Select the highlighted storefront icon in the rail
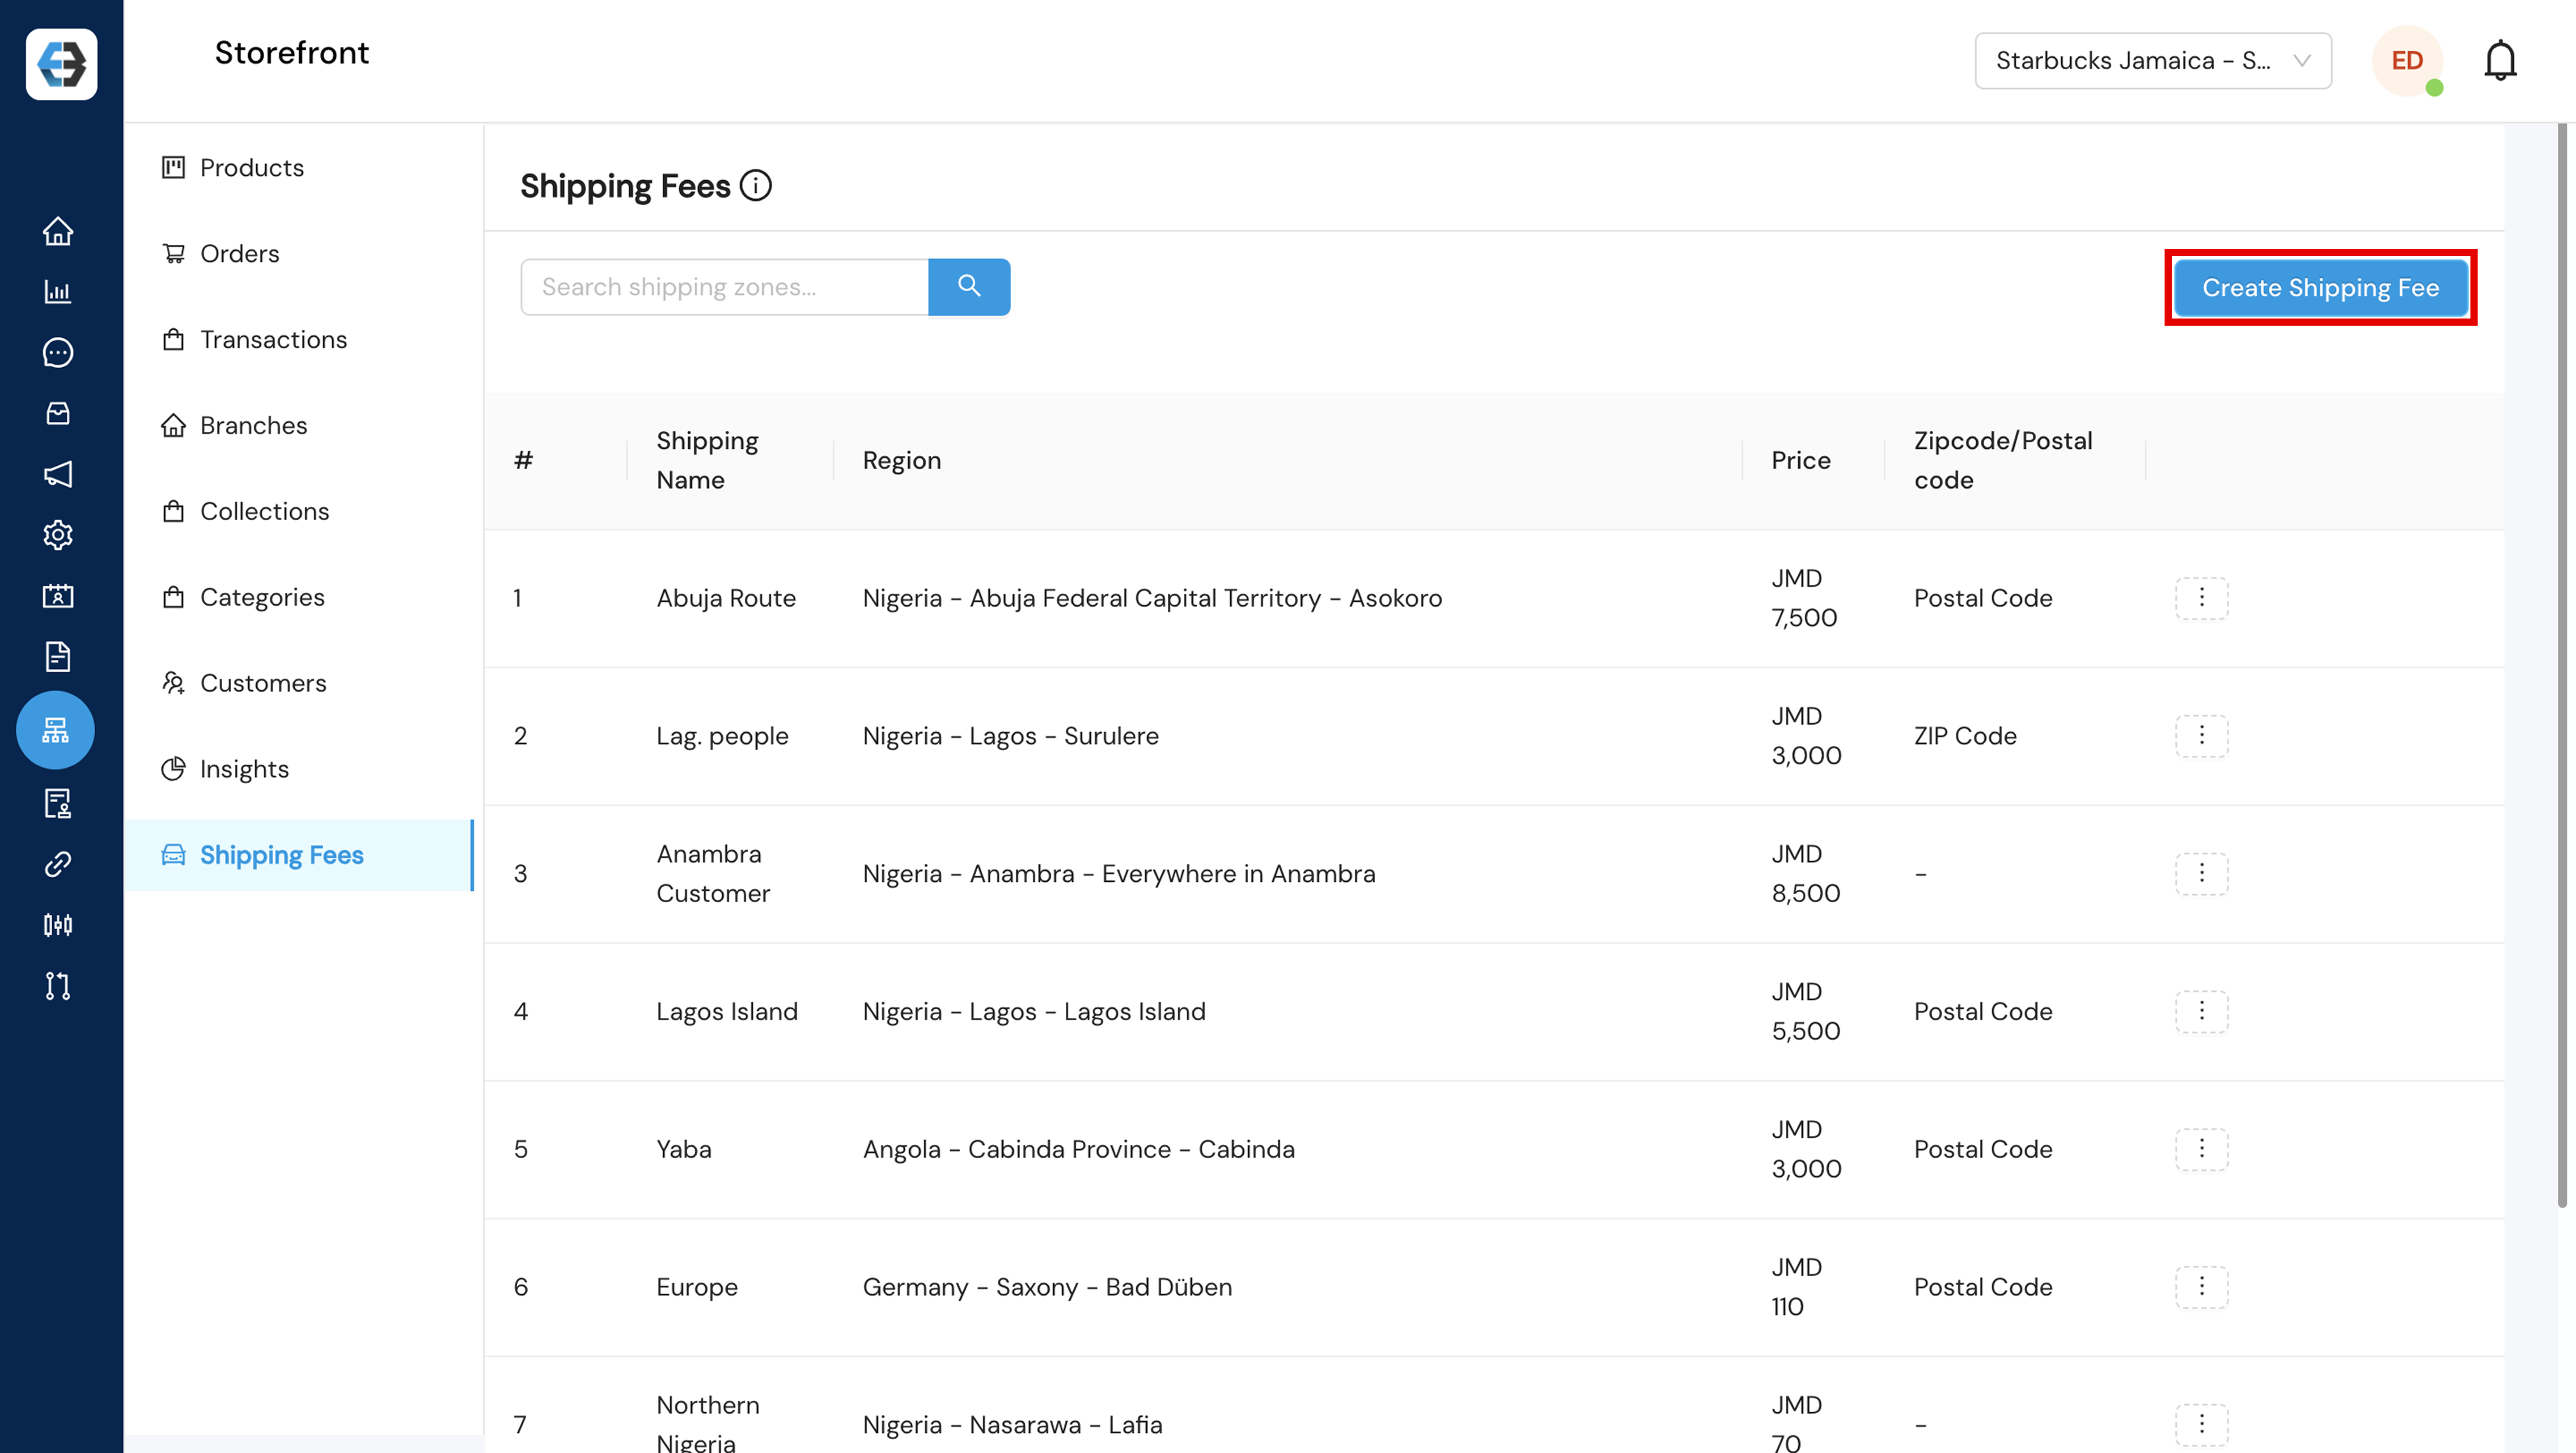The image size is (2576, 1453). pos(55,730)
